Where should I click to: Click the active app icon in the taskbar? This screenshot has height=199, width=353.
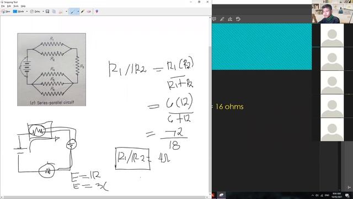point(222,195)
